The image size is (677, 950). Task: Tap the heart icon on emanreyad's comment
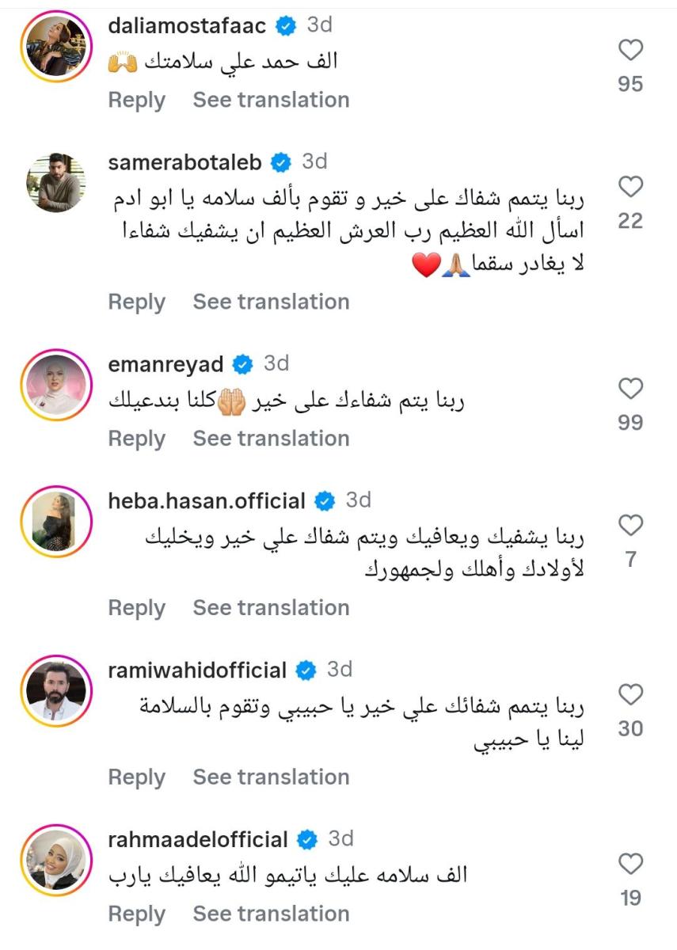629,389
